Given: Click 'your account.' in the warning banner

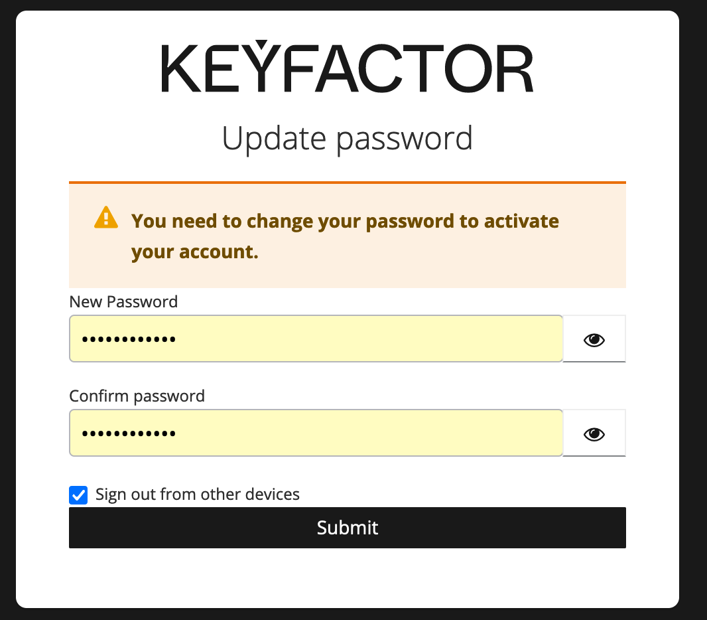Looking at the screenshot, I should point(194,252).
